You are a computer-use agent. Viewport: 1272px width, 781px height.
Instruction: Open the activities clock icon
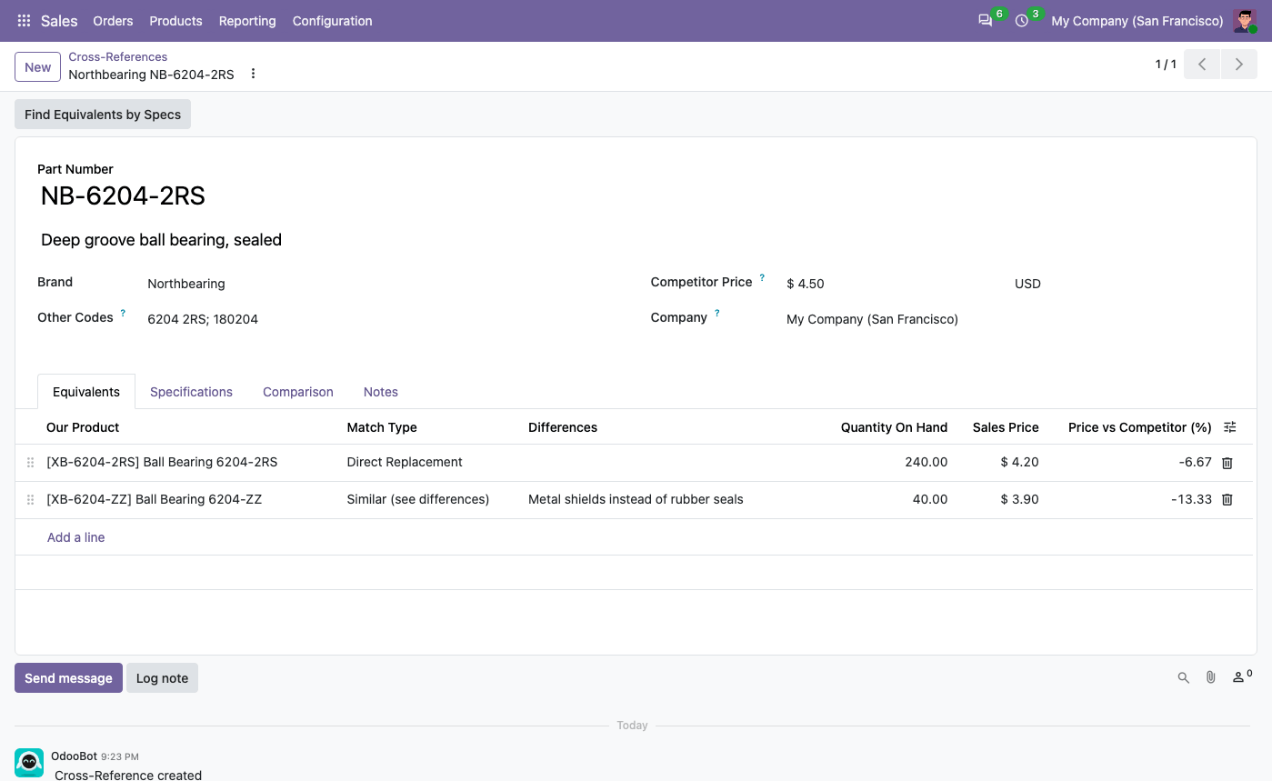[x=1022, y=21]
